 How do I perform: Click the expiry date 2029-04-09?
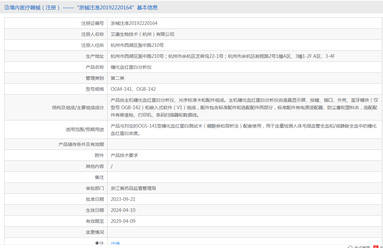123,221
